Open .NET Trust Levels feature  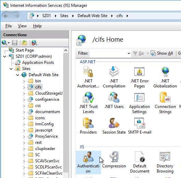coord(88,103)
